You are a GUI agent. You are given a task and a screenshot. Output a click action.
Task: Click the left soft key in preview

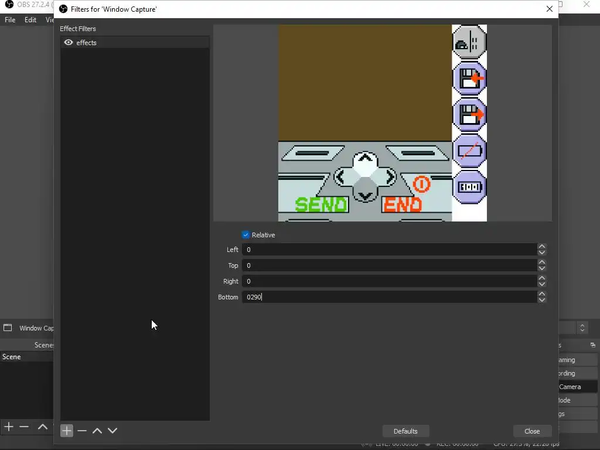313,153
